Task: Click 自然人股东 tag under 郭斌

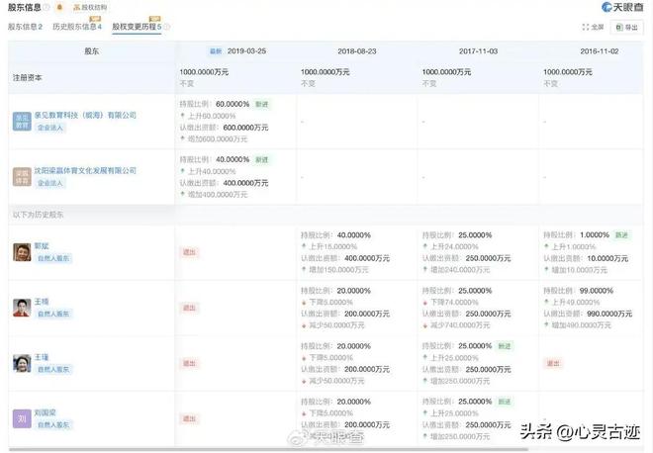Action: (x=53, y=258)
